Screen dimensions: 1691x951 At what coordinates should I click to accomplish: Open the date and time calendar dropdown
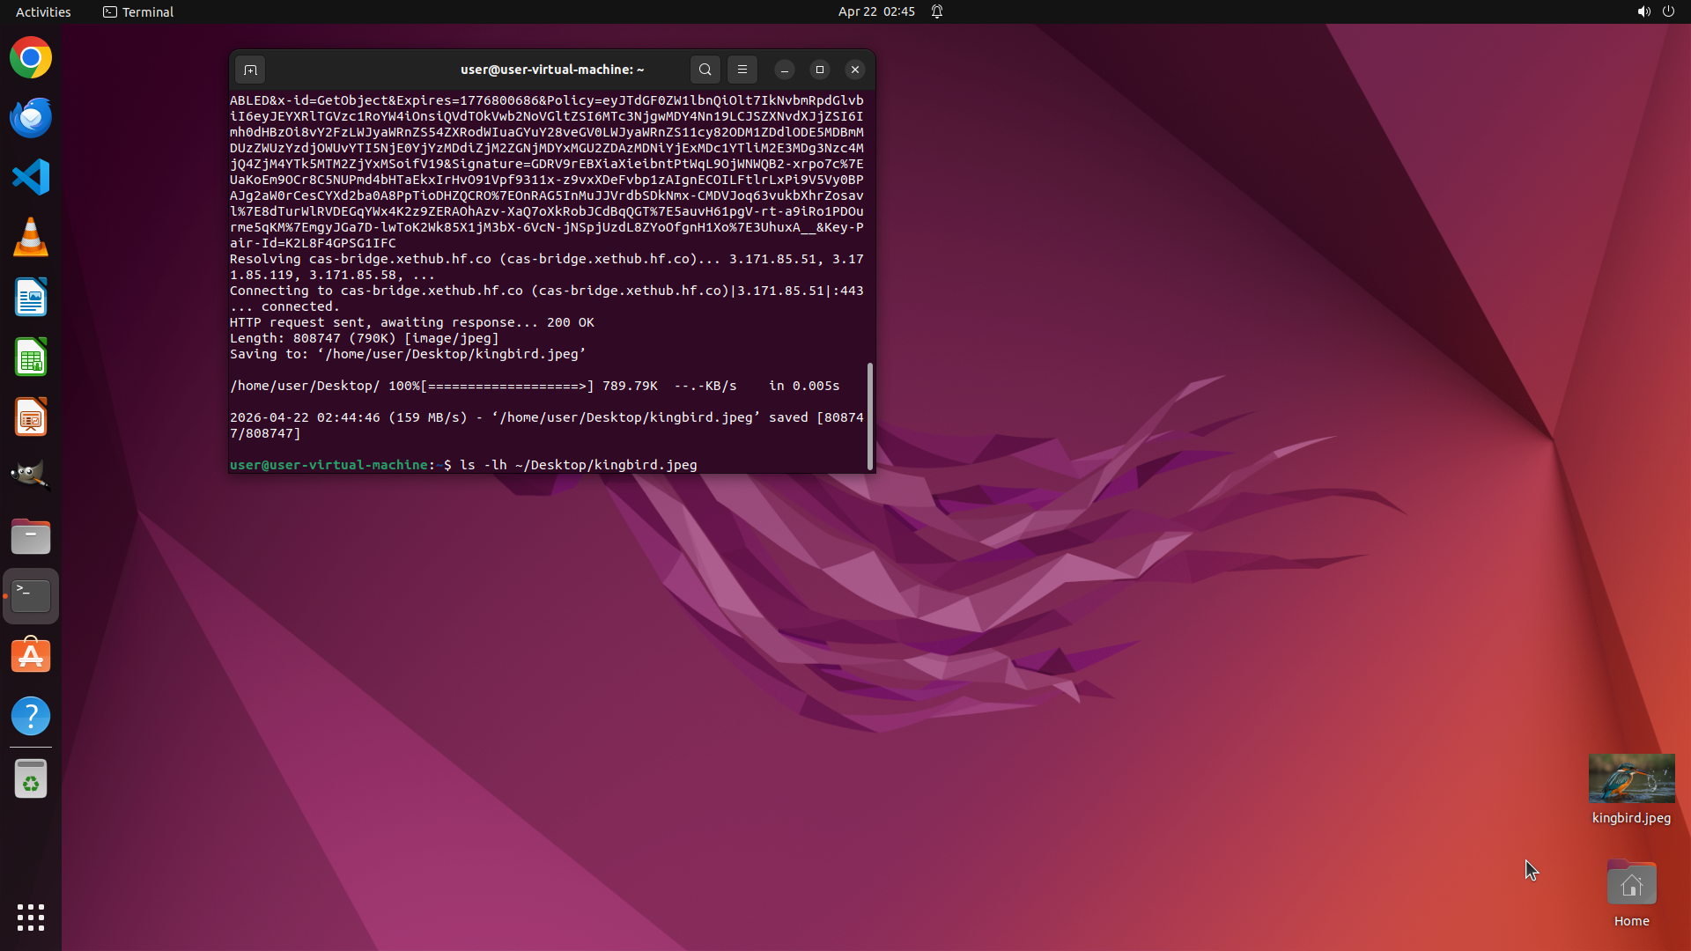click(x=876, y=11)
